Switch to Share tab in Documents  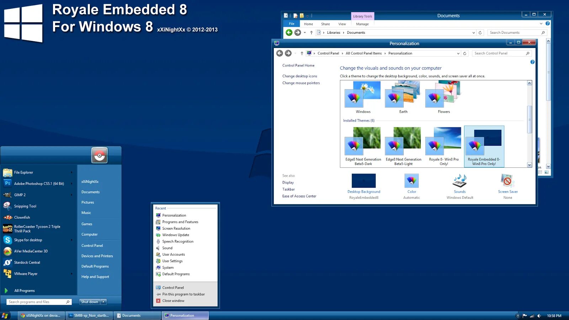tap(325, 24)
